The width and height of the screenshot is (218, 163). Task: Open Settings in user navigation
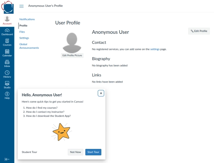(x=24, y=38)
